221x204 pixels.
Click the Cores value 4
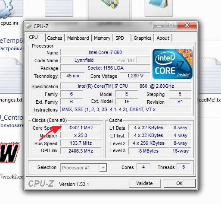pos(143,167)
